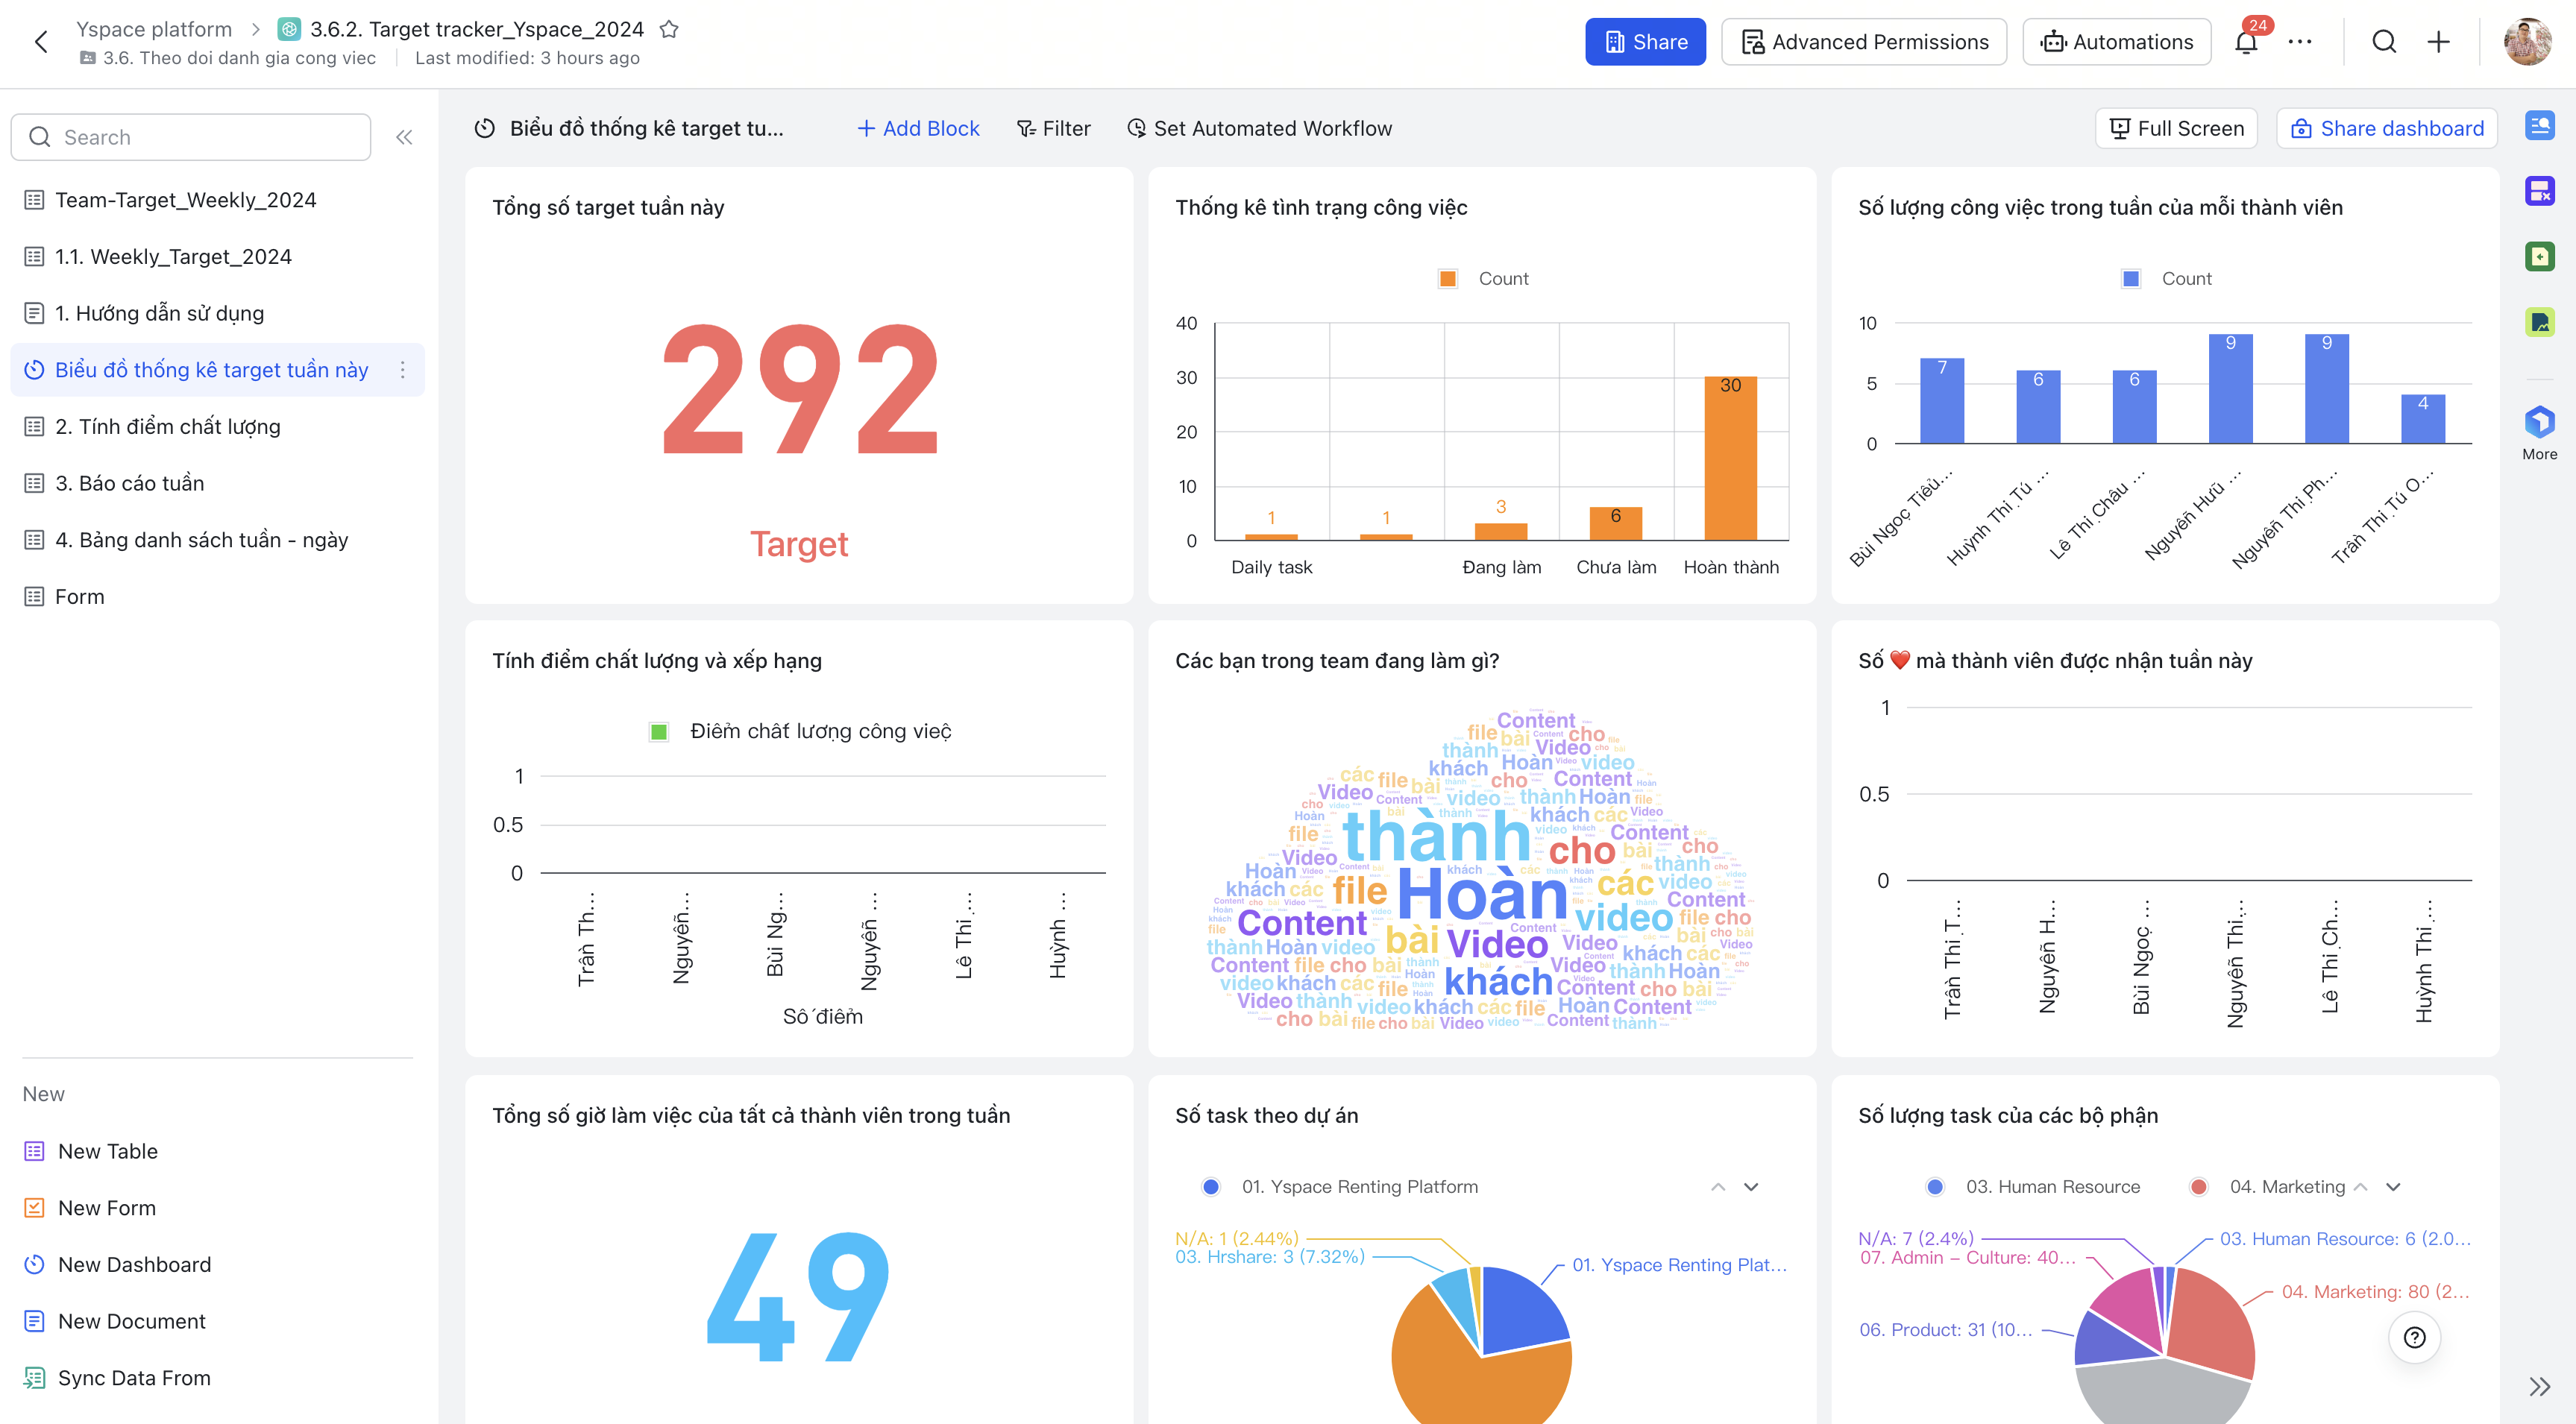
Task: Click Share dashboard
Action: point(2387,128)
